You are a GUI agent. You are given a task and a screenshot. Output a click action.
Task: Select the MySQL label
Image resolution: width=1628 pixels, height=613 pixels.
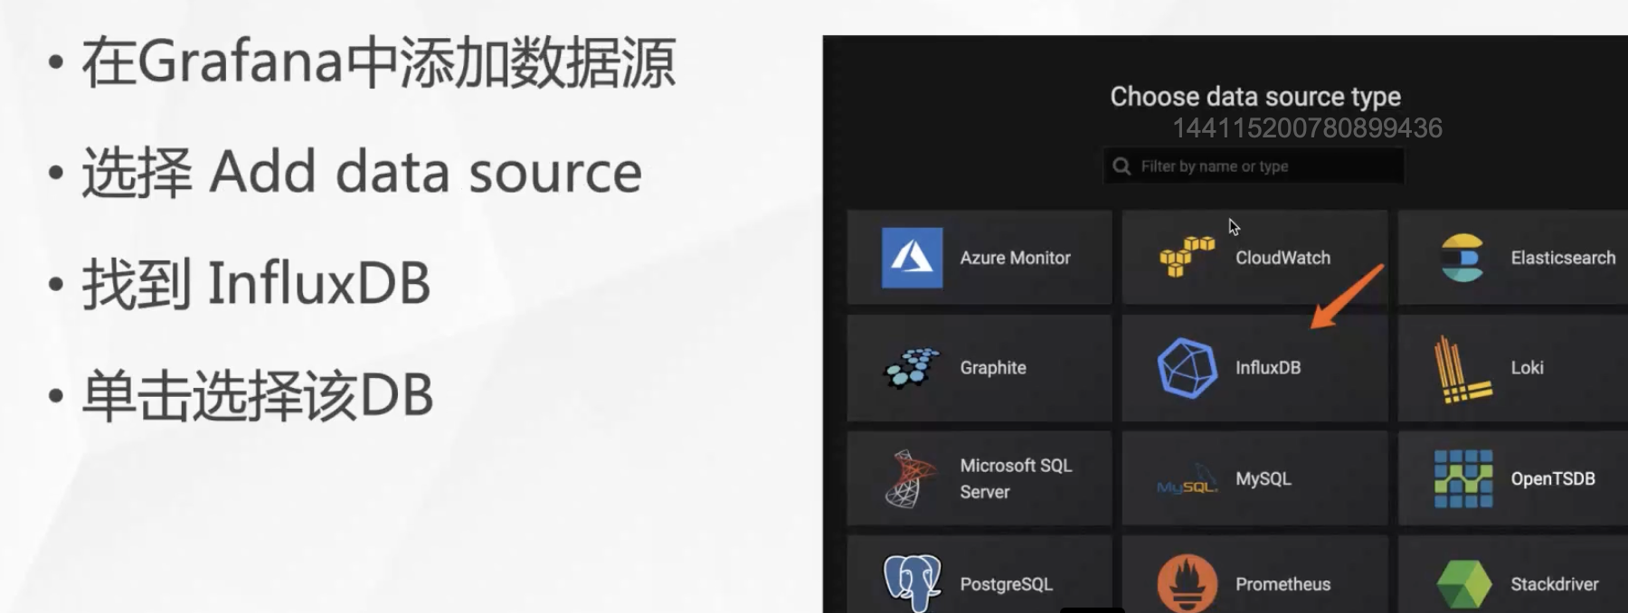click(x=1263, y=479)
